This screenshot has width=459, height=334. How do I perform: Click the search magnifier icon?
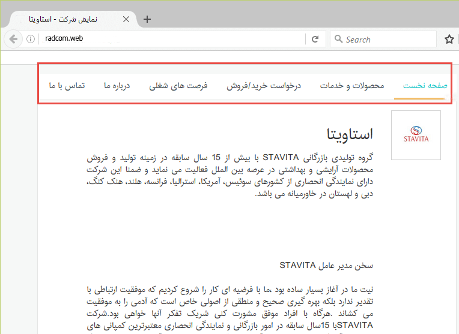point(338,40)
